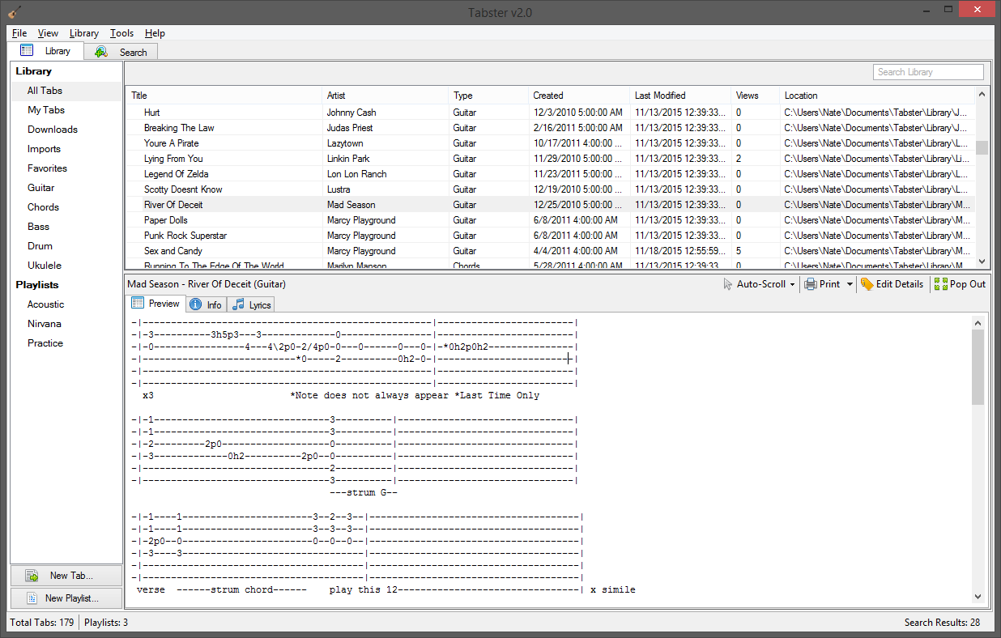Select My Tabs in the sidebar
Screen dimensions: 1001x638
pyautogui.click(x=66, y=110)
